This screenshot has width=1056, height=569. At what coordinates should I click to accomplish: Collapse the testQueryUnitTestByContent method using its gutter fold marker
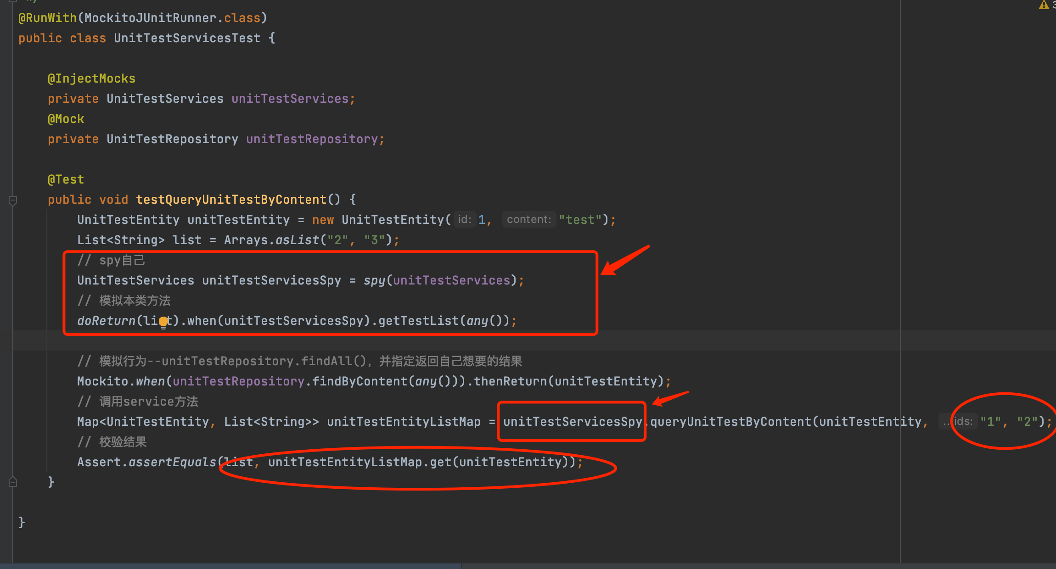tap(13, 200)
